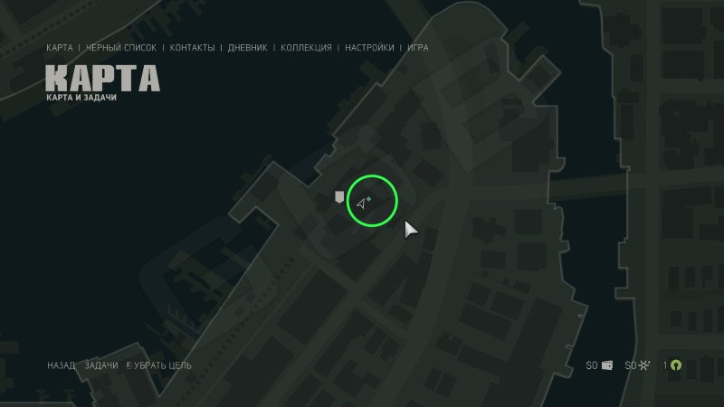This screenshot has height=407, width=724.
Task: Click УБРАТЬ ЦЕЛЬ to remove waypoint
Action: tap(163, 365)
